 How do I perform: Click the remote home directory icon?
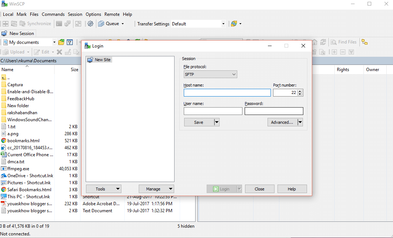[x=315, y=42]
